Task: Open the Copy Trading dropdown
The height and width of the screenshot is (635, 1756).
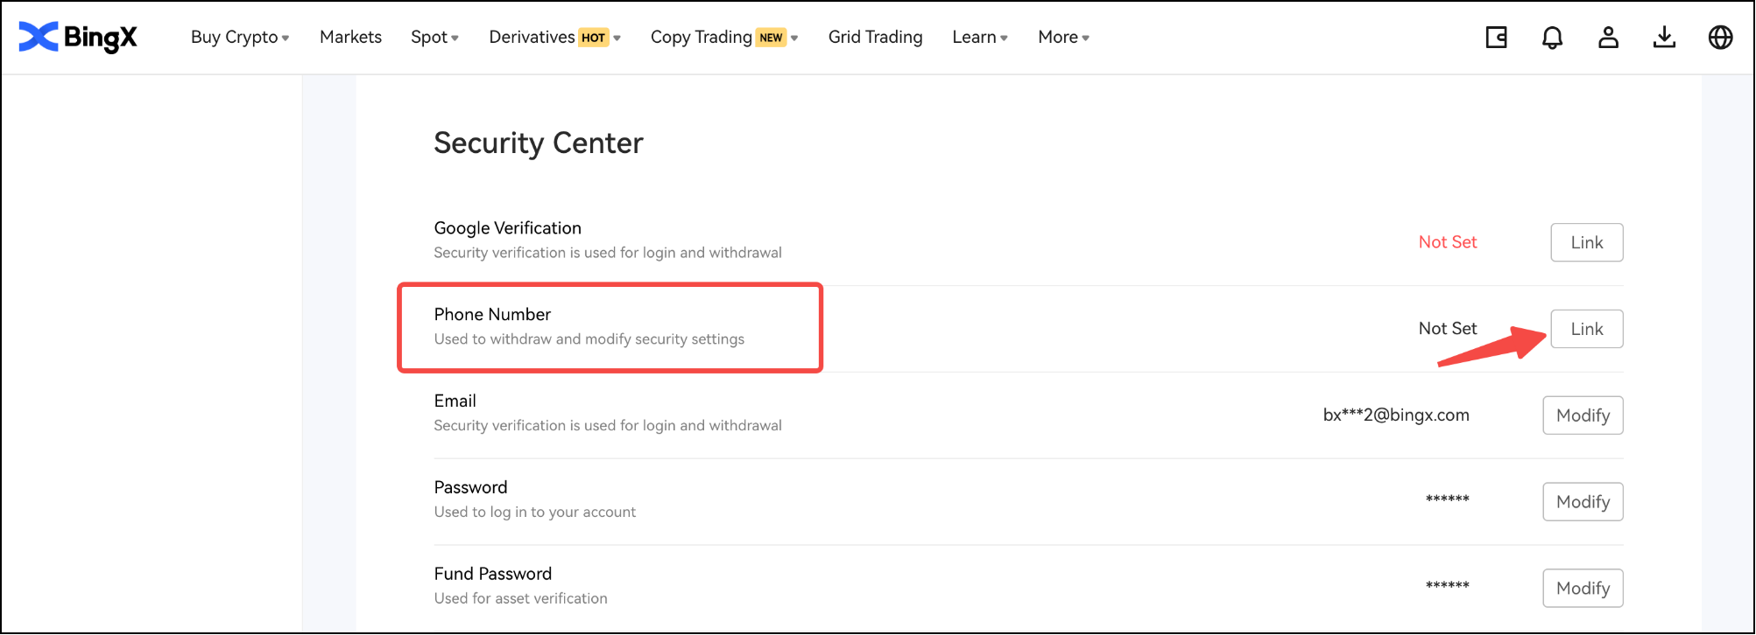Action: 723,38
